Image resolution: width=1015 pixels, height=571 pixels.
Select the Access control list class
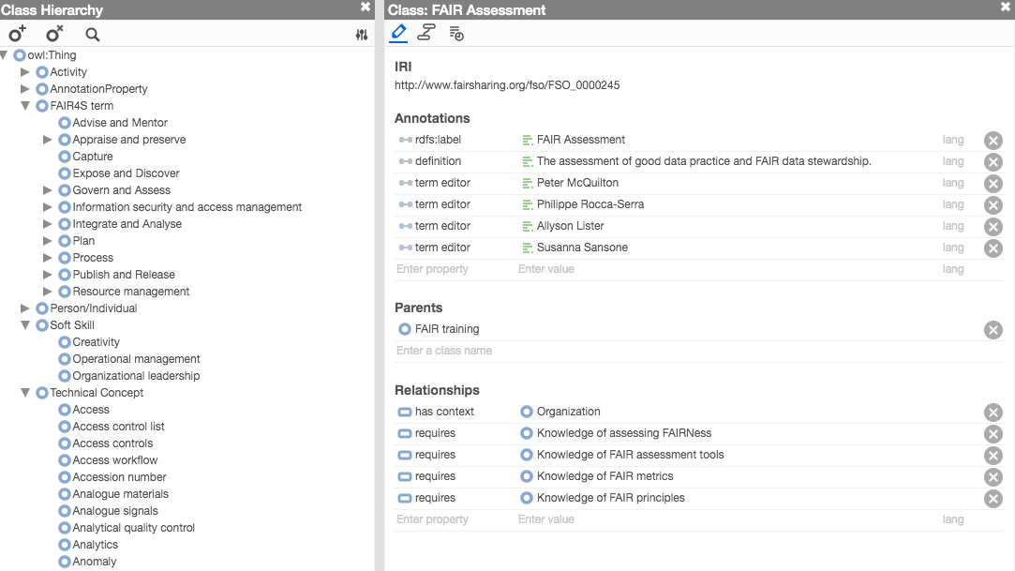[x=118, y=427]
